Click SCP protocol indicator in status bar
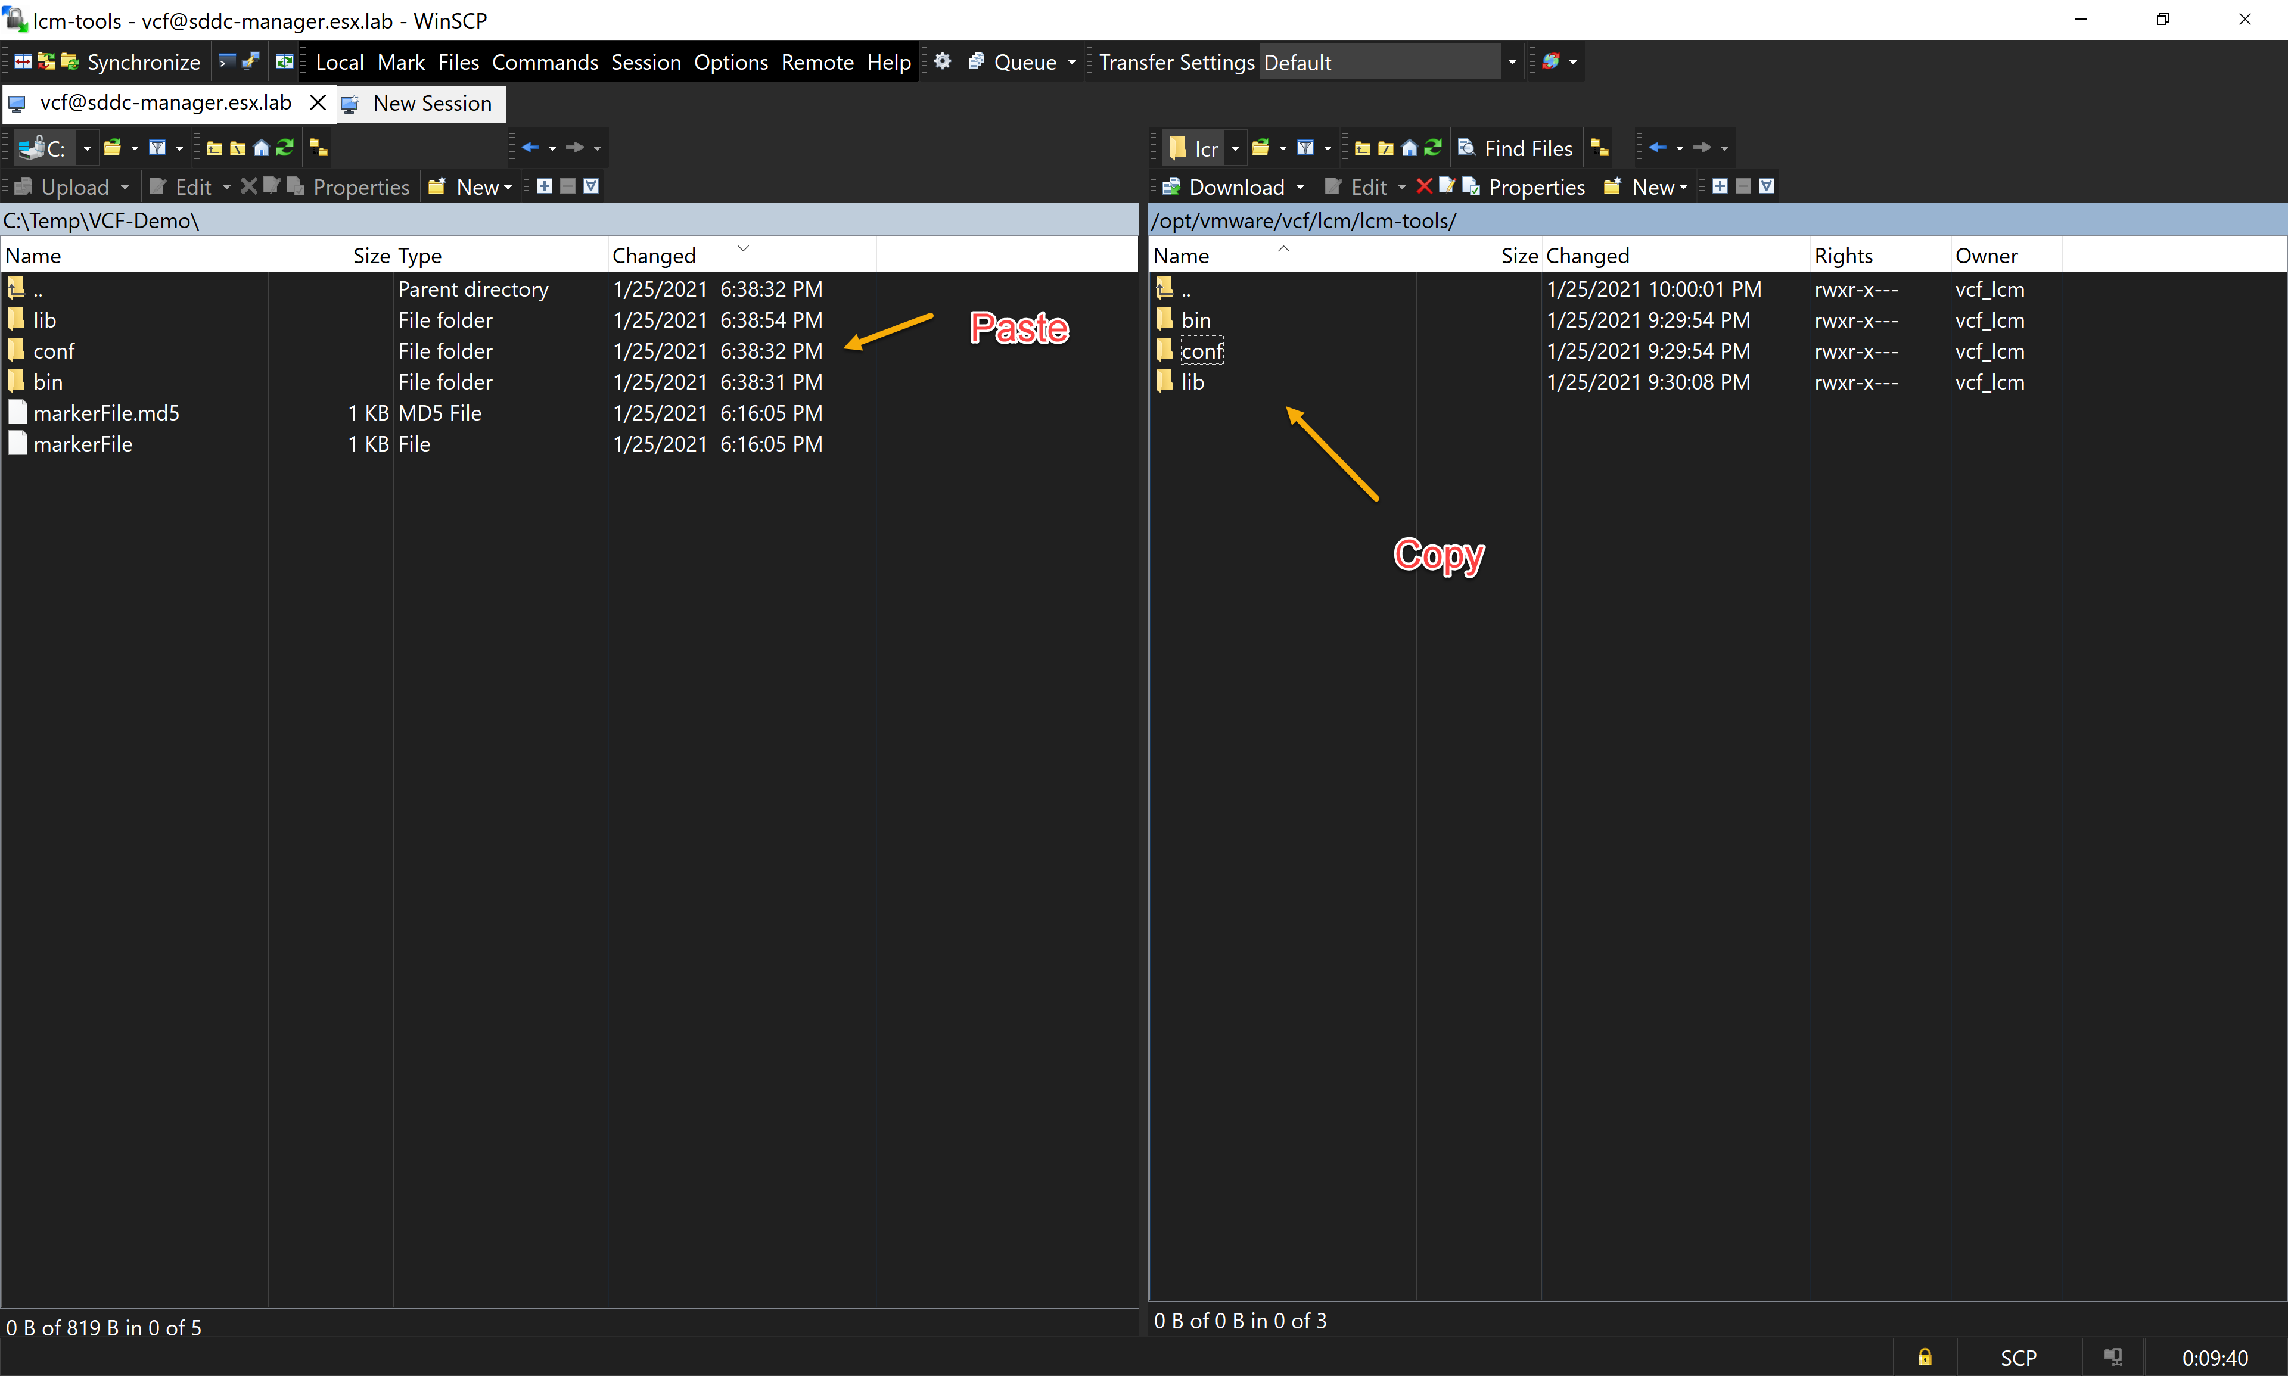The height and width of the screenshot is (1376, 2288). (2018, 1358)
